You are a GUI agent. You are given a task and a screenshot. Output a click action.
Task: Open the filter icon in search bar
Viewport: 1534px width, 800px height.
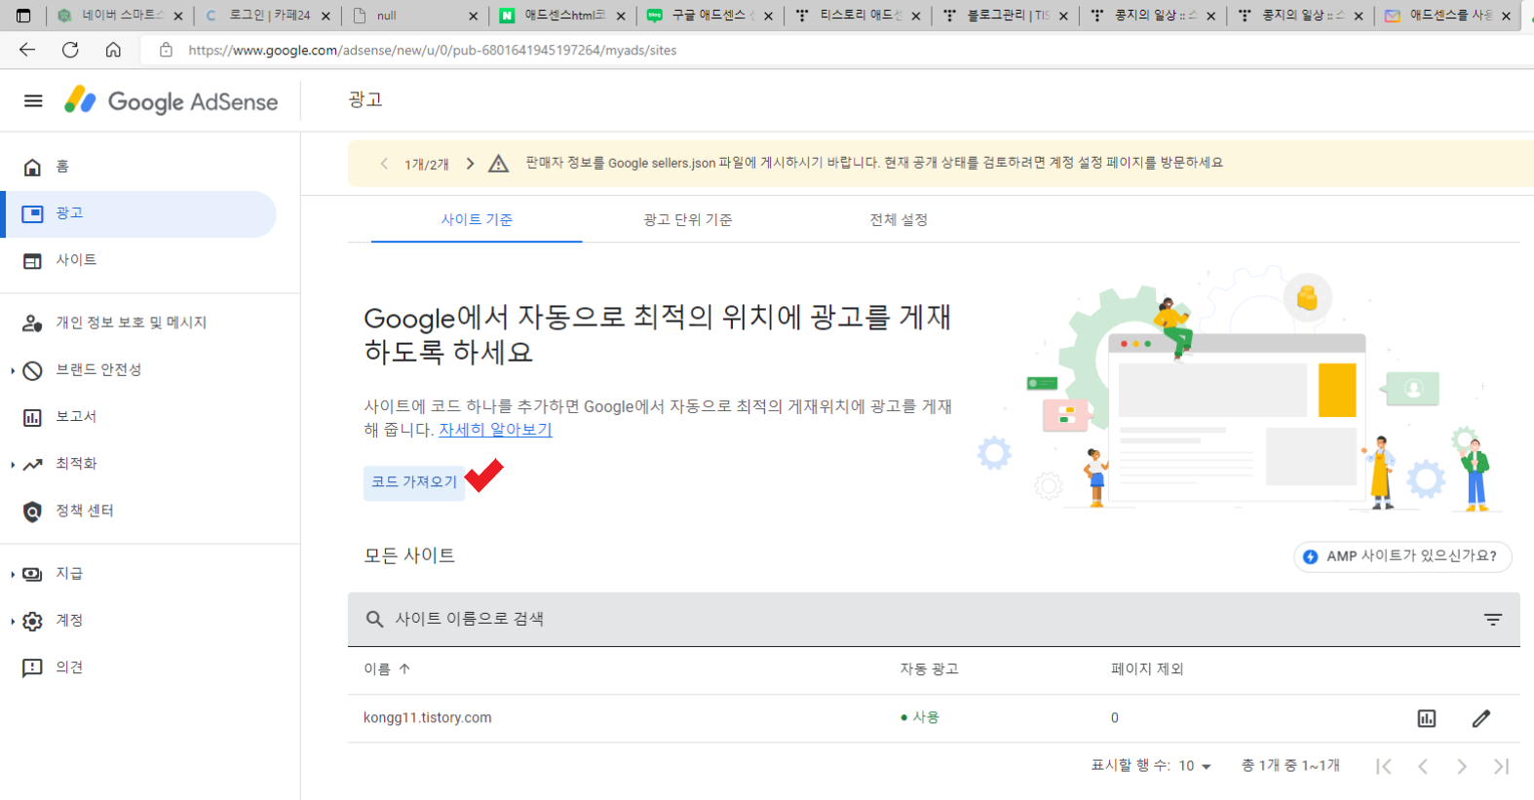1492,619
